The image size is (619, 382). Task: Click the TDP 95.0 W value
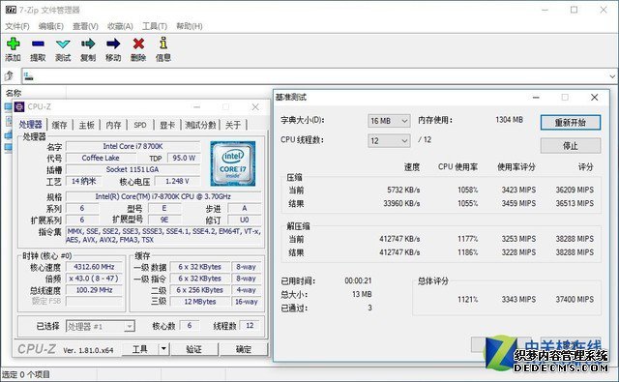(x=184, y=158)
